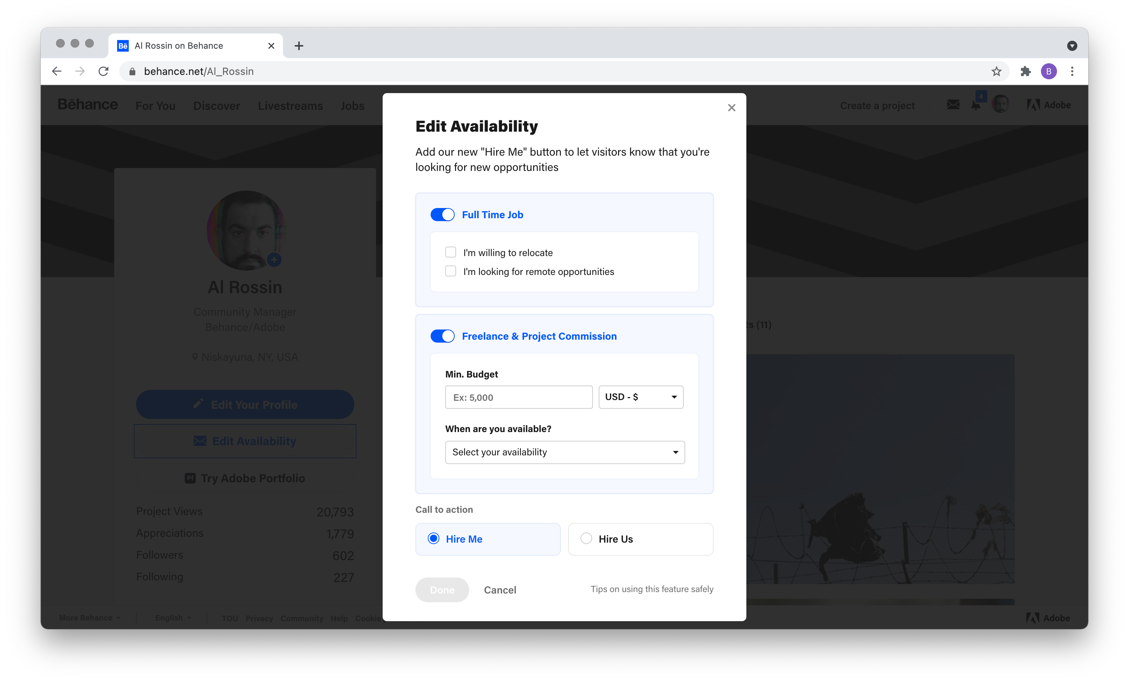
Task: Close the Al Rossin on Behance tab
Action: (x=271, y=45)
